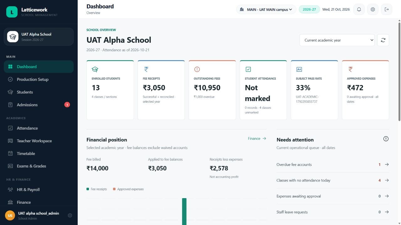Viewport: 401px width, 225px height.
Task: Follow the Finance link in Financial position
Action: (257, 138)
